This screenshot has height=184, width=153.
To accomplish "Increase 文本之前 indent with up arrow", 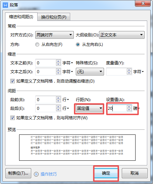I will (58, 61).
